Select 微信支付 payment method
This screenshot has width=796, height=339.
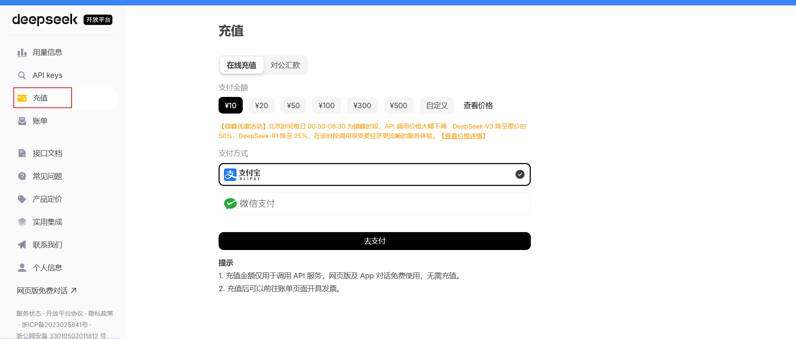374,203
